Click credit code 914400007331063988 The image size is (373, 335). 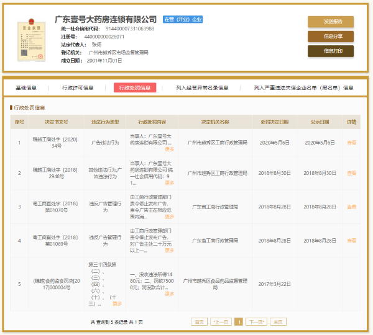tap(130, 29)
